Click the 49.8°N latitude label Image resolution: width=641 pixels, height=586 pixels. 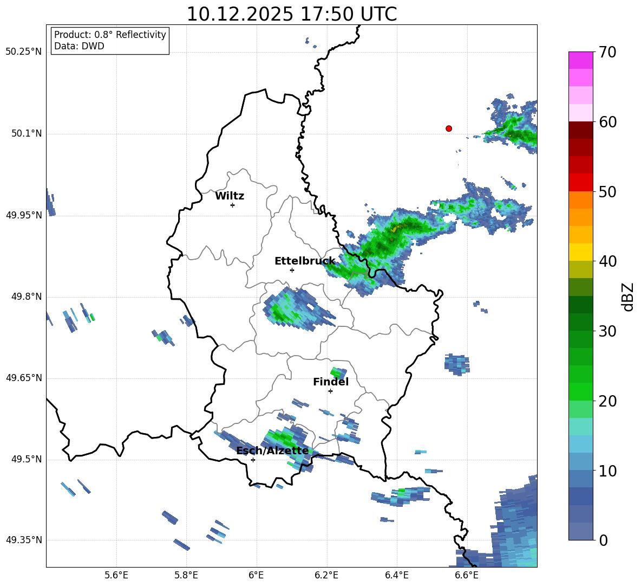(27, 297)
